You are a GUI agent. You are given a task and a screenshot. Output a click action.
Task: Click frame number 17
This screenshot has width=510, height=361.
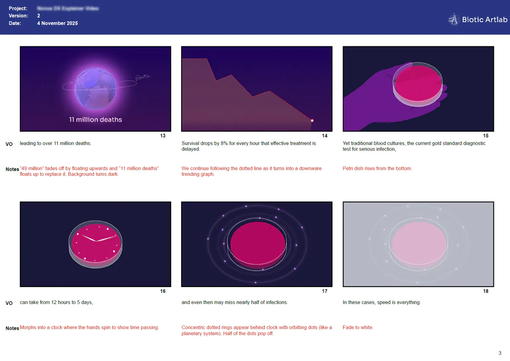tap(325, 291)
